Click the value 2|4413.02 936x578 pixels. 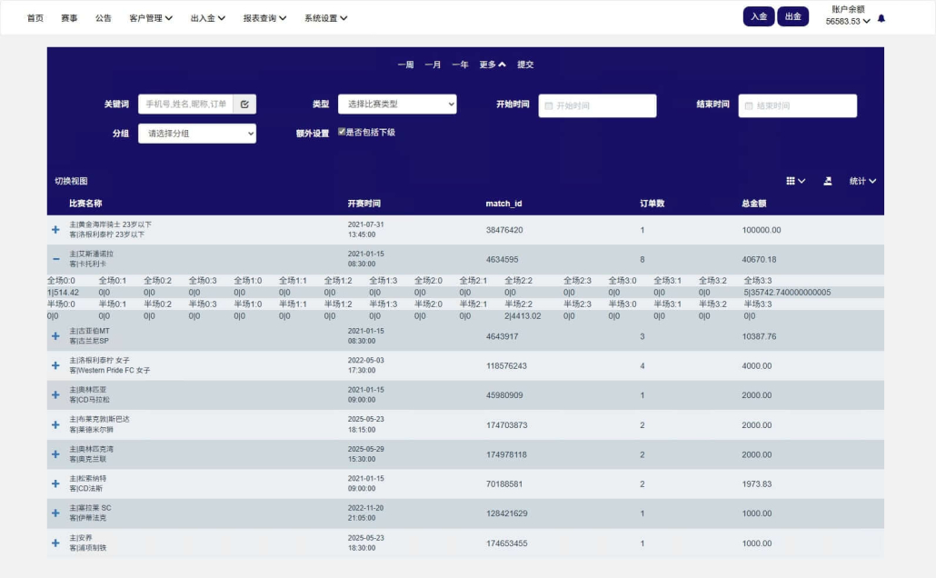click(x=523, y=316)
